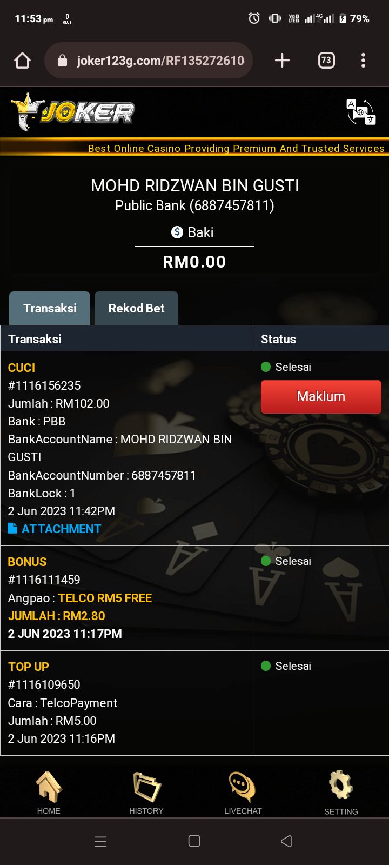Select the Transaksi tab
This screenshot has width=389, height=865.
click(x=50, y=308)
